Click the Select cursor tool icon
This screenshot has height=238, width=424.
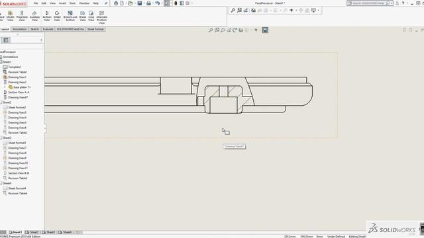166,3
